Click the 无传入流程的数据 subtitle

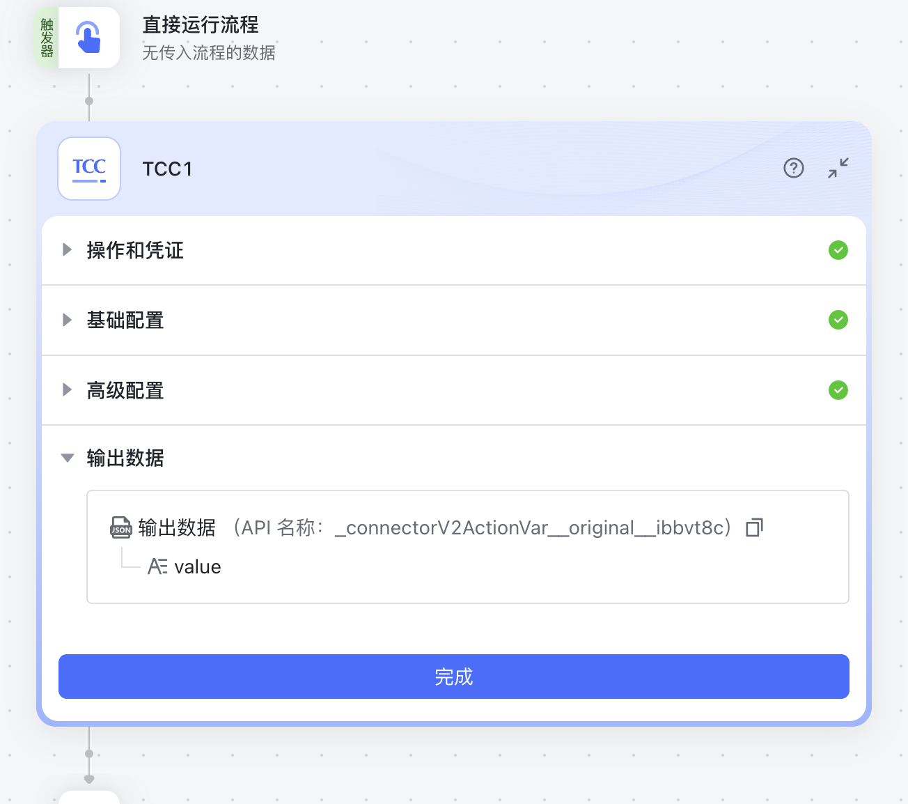click(209, 53)
